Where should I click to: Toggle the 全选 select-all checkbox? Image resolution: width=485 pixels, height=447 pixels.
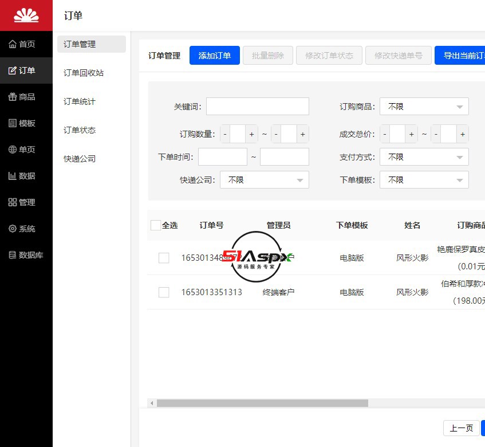pyautogui.click(x=155, y=225)
